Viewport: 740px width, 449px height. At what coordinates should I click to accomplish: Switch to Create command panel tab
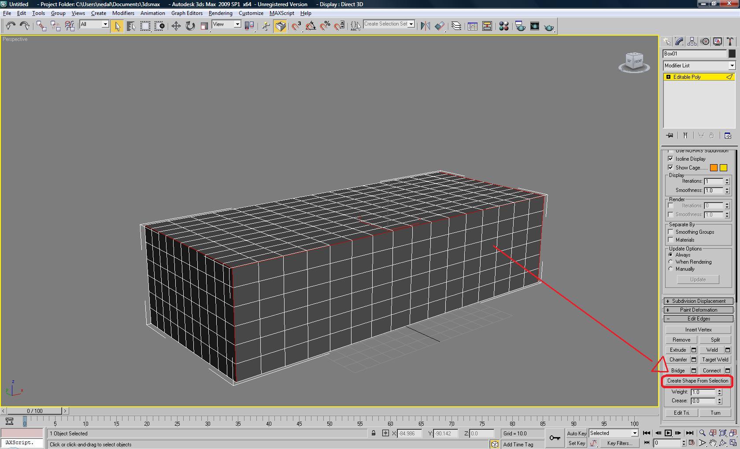[667, 41]
